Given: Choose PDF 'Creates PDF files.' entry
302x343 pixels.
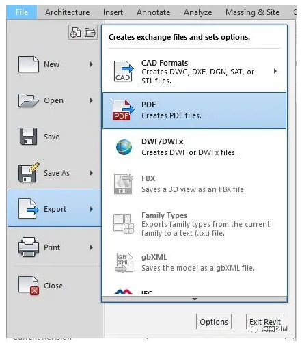Looking at the screenshot, I should click(194, 111).
